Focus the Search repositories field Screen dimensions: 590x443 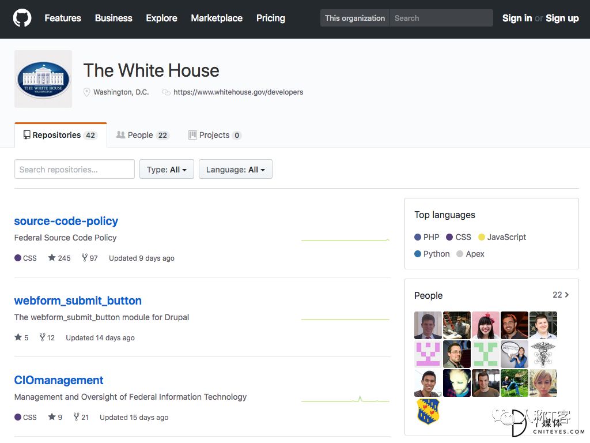tap(74, 169)
